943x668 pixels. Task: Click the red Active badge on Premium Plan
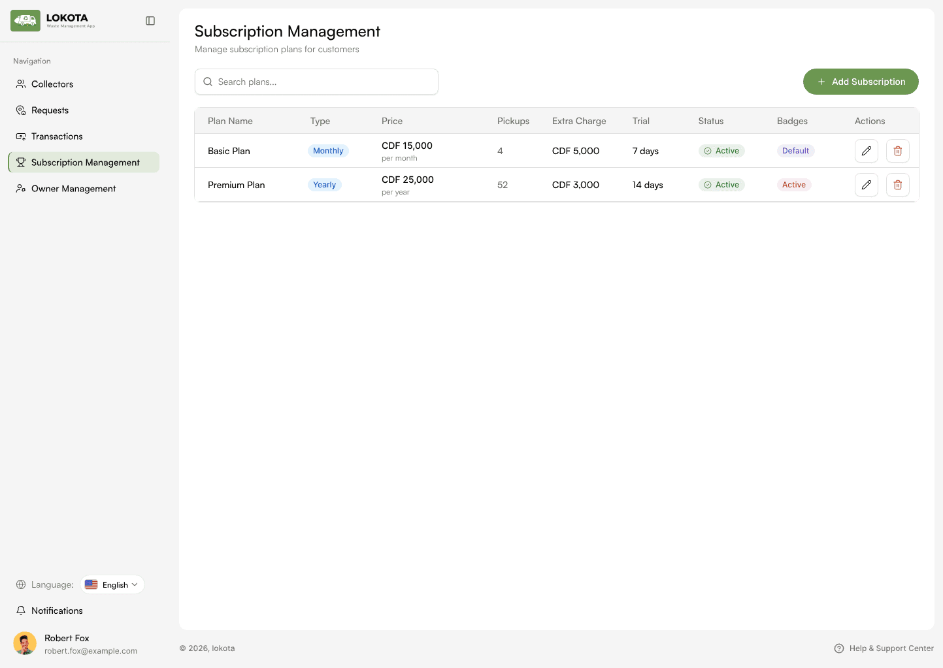point(794,185)
